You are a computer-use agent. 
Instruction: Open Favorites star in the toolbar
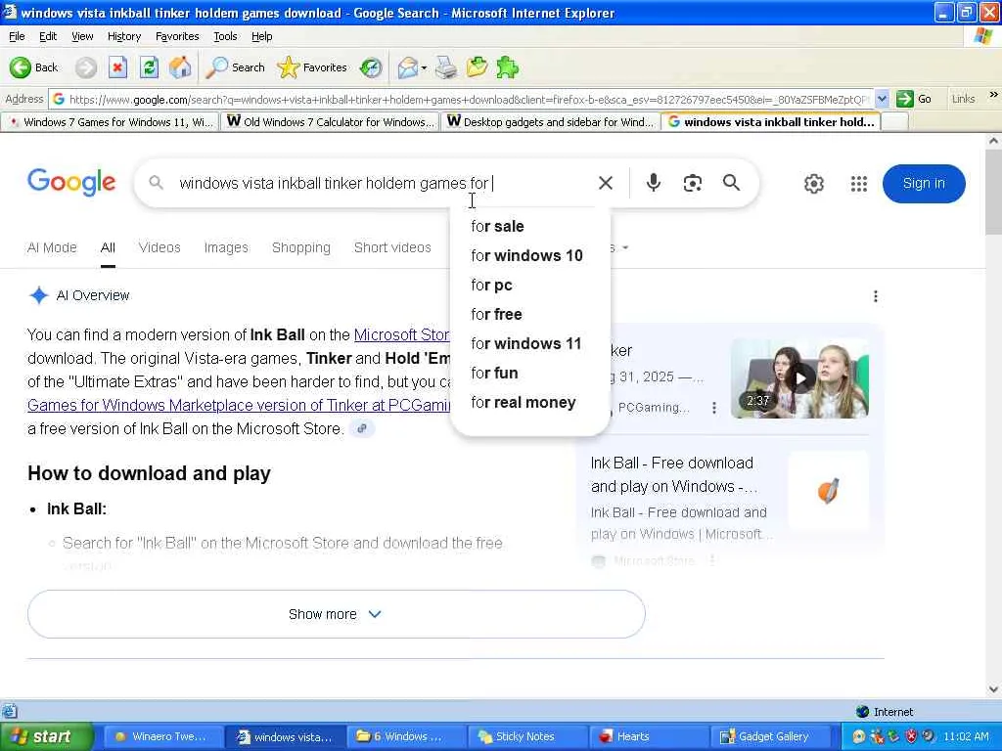click(x=312, y=67)
